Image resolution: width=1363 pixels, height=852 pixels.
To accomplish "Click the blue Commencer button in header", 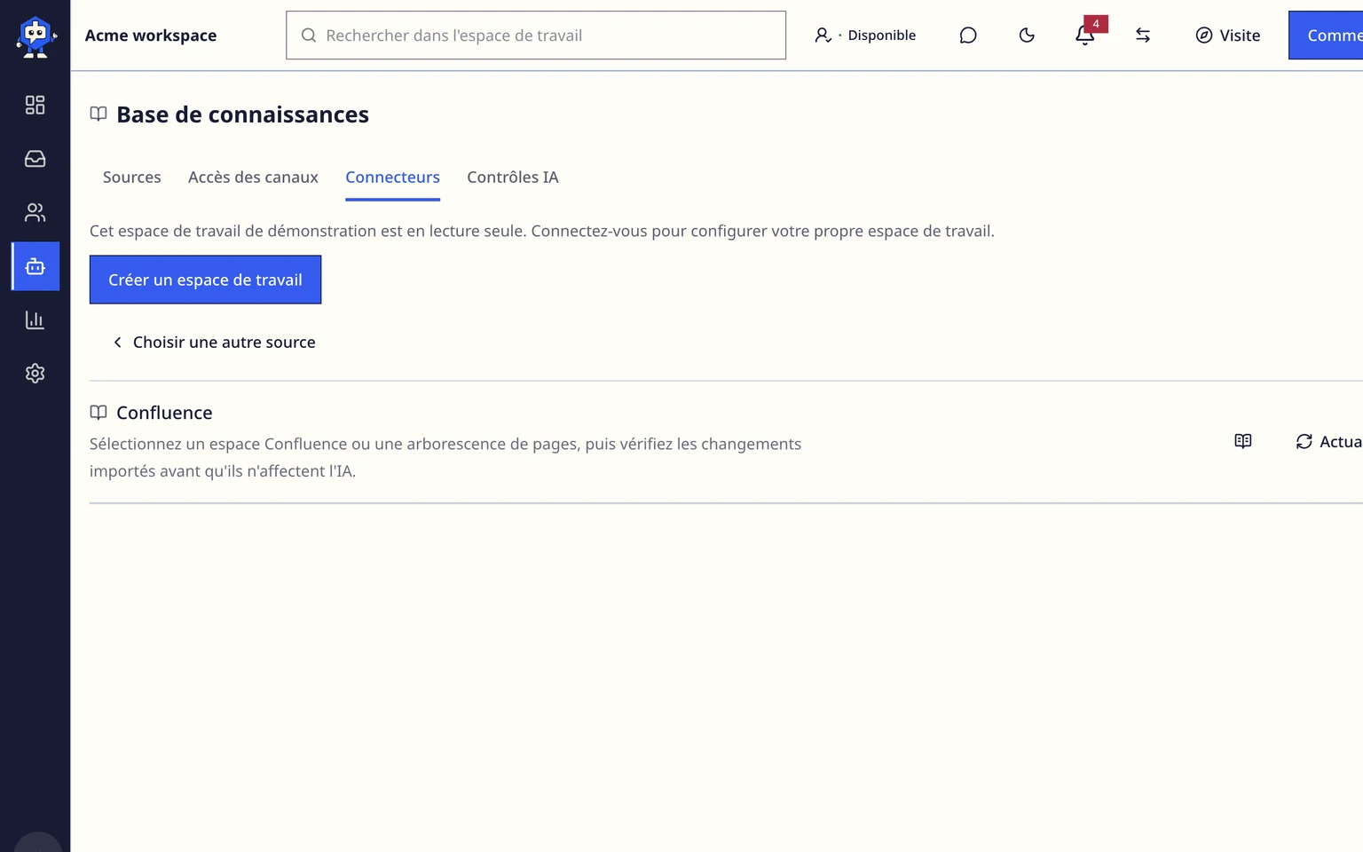I will [1326, 35].
